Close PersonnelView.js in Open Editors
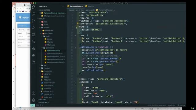 40,13
